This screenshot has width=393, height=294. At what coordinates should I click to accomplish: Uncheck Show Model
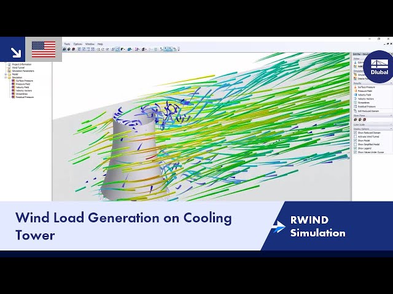[355, 140]
